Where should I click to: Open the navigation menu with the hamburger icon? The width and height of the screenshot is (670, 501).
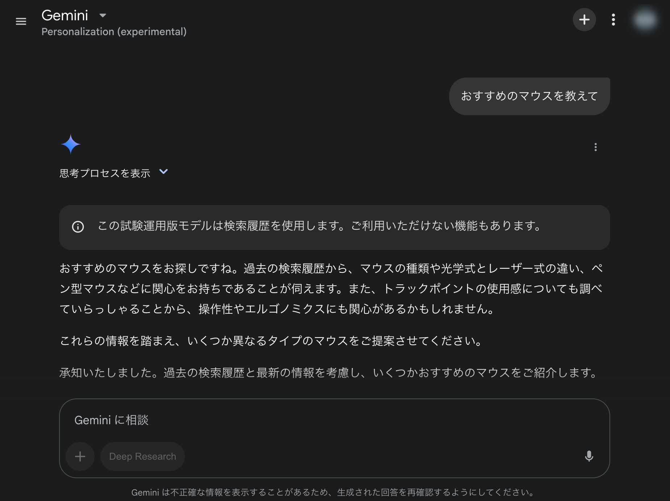coord(21,21)
